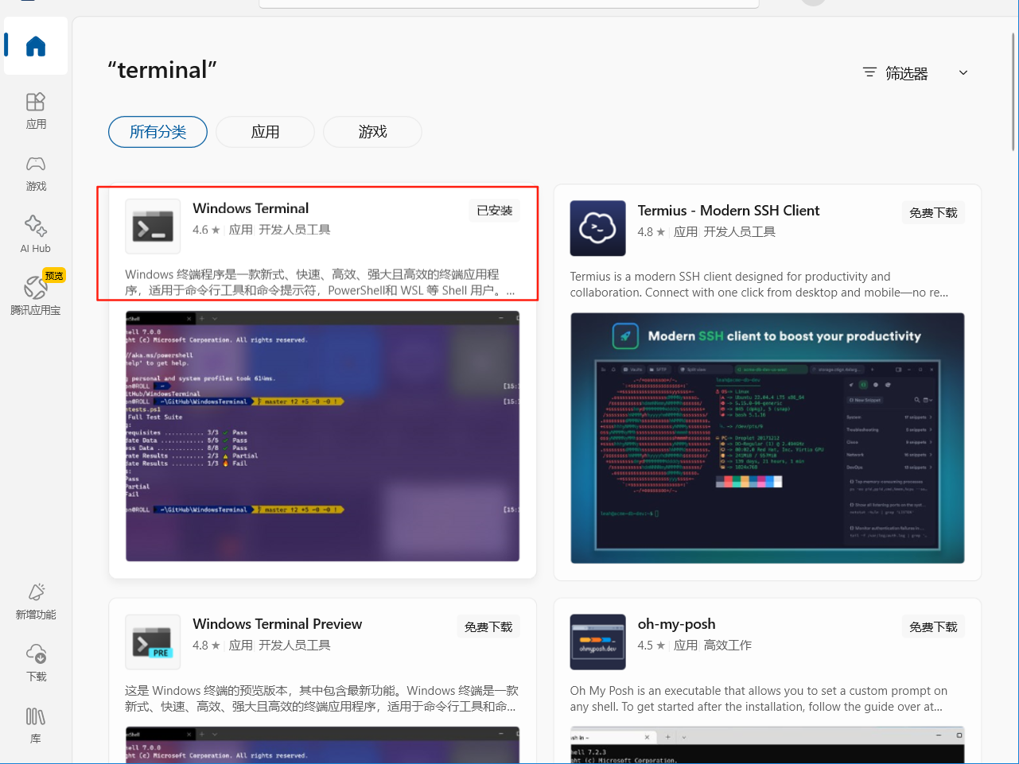The height and width of the screenshot is (764, 1019).
Task: Click the 筛选器 filter lines icon
Action: [869, 72]
